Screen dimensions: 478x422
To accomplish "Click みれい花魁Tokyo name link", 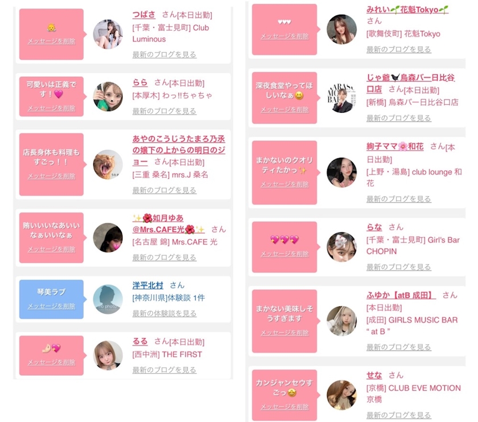I will (407, 10).
